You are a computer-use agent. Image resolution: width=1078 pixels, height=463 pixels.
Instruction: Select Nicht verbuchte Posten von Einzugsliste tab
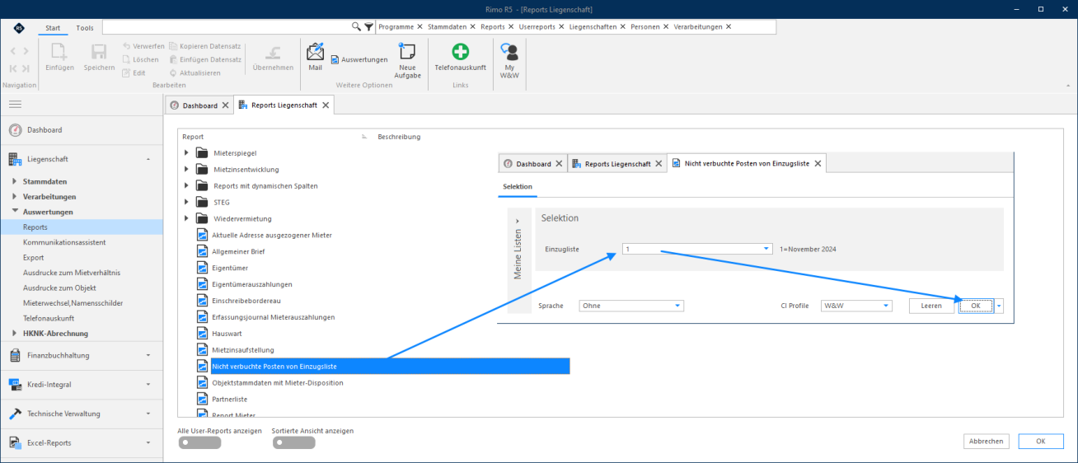click(747, 164)
